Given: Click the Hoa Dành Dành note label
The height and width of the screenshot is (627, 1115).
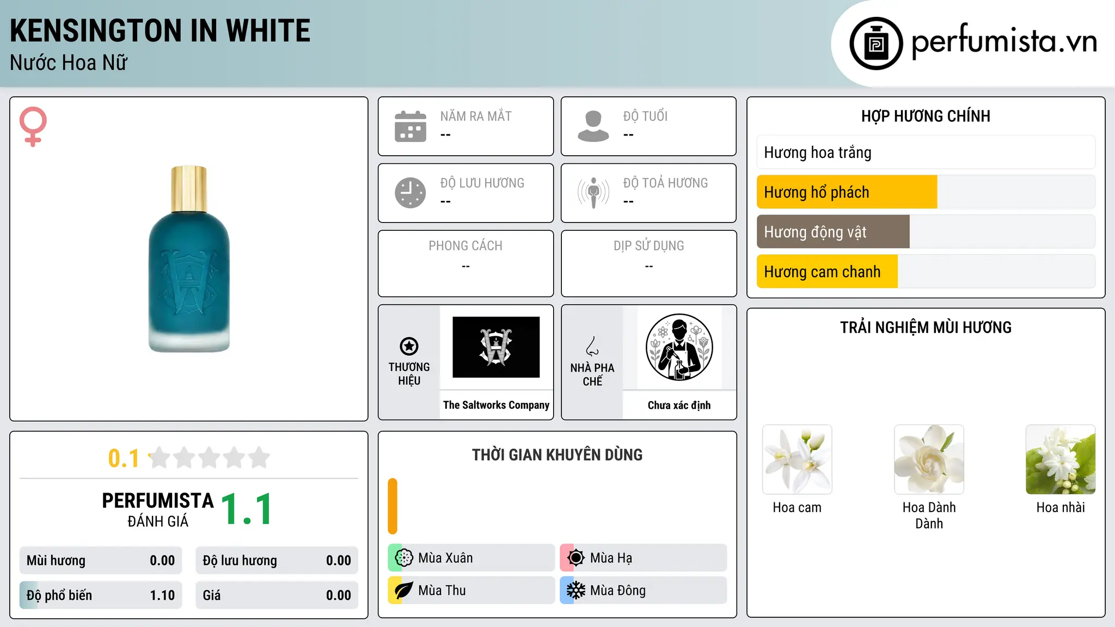Looking at the screenshot, I should point(929,515).
